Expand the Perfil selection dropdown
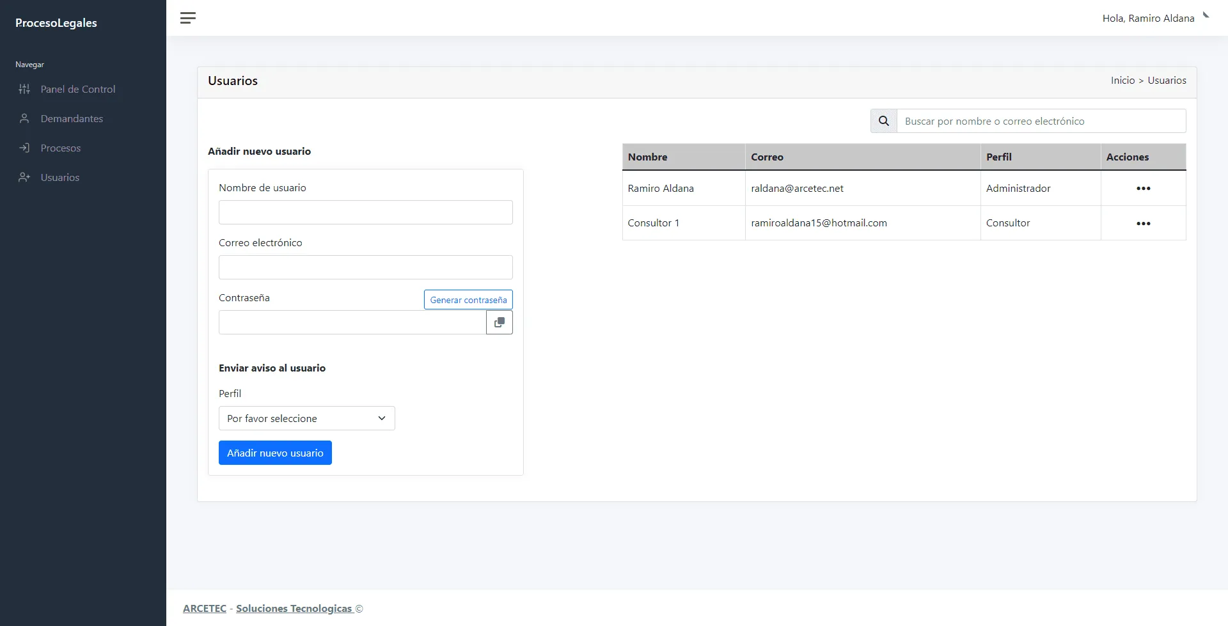 tap(306, 418)
